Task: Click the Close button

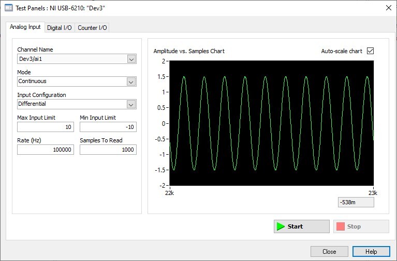Action: 329,252
